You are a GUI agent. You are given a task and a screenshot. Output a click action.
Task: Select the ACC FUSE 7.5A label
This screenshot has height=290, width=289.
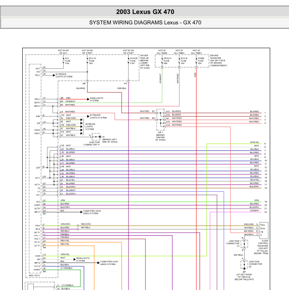(67, 61)
